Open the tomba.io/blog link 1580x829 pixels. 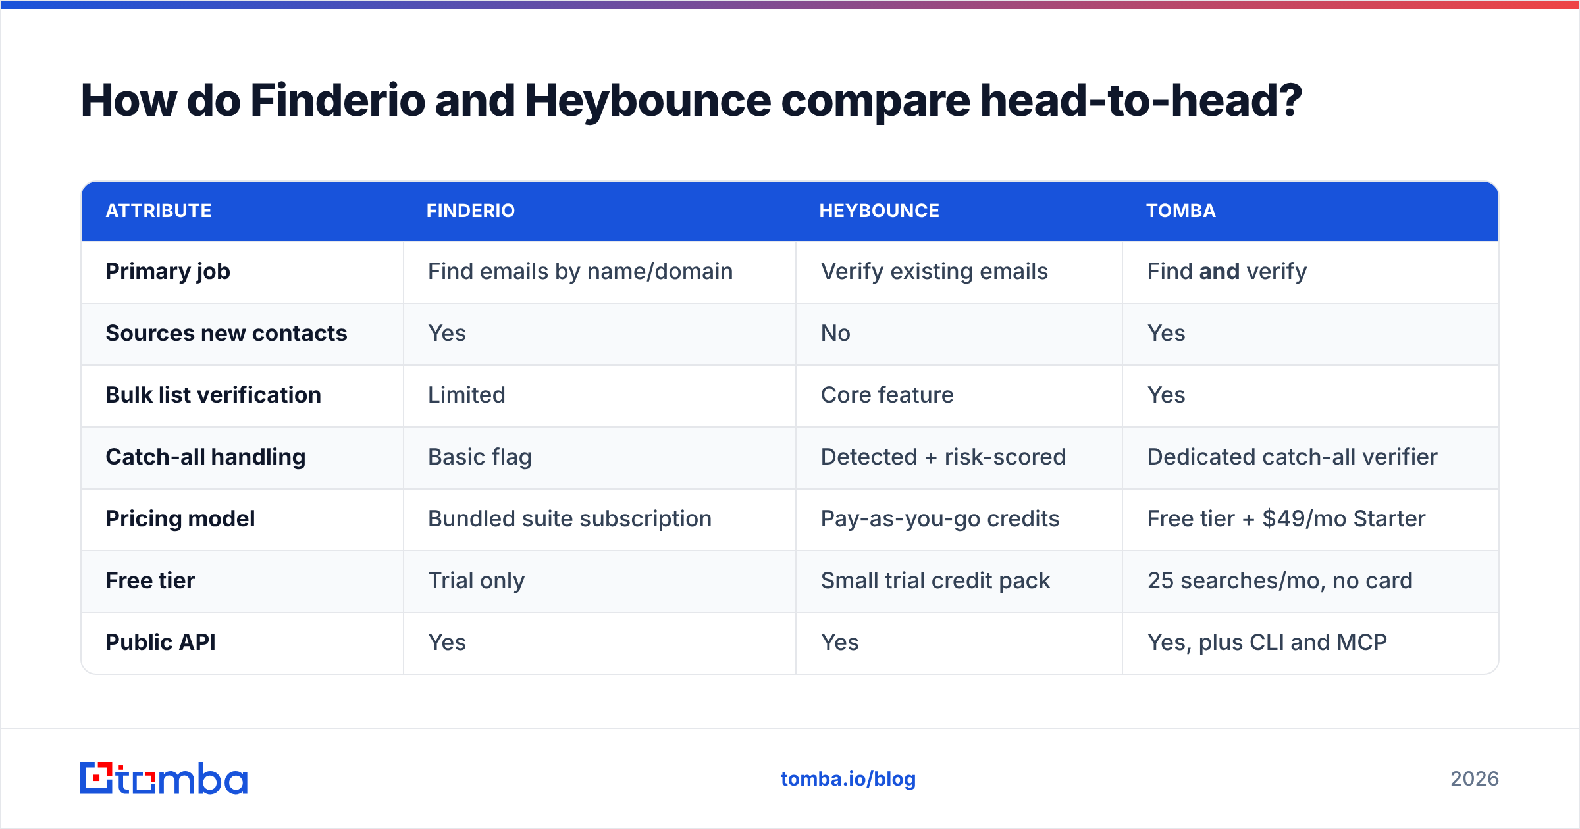pyautogui.click(x=848, y=779)
